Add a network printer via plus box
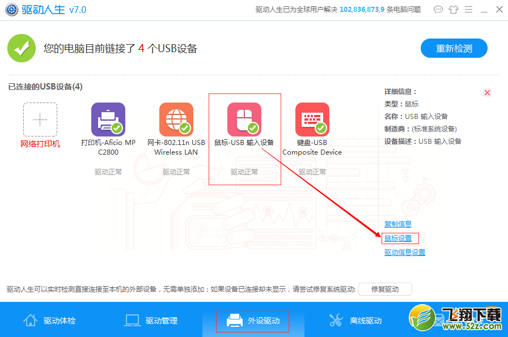The height and width of the screenshot is (337, 508). pyautogui.click(x=40, y=120)
